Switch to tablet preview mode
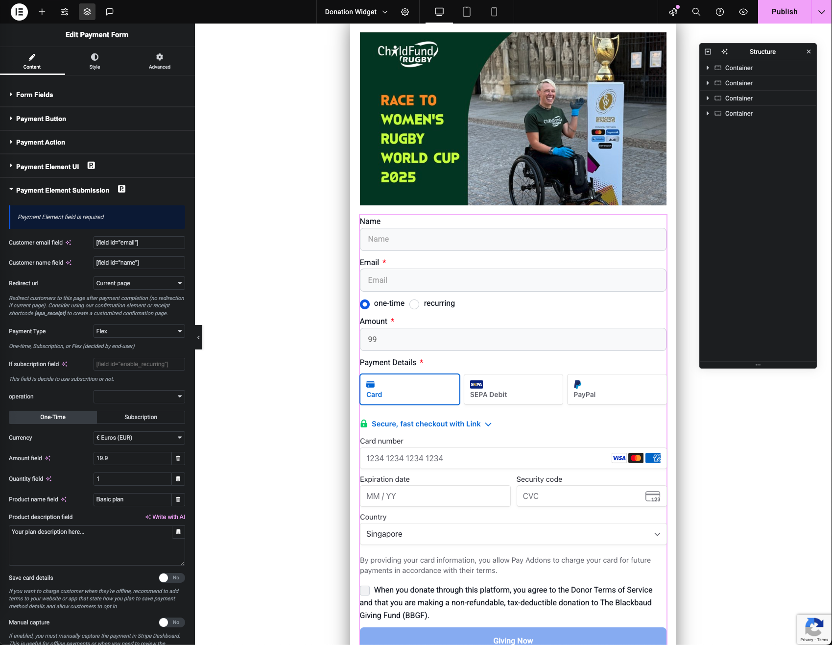The height and width of the screenshot is (645, 832). click(467, 12)
